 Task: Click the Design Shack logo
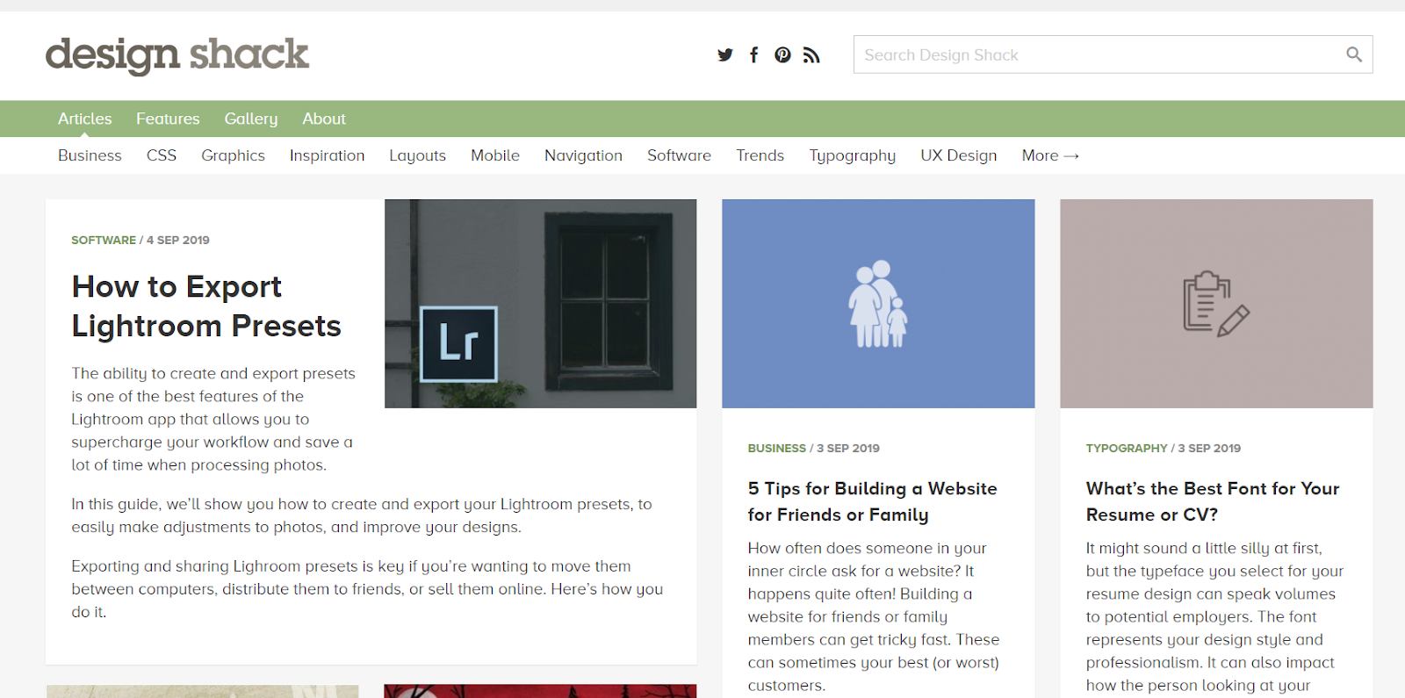[x=177, y=55]
